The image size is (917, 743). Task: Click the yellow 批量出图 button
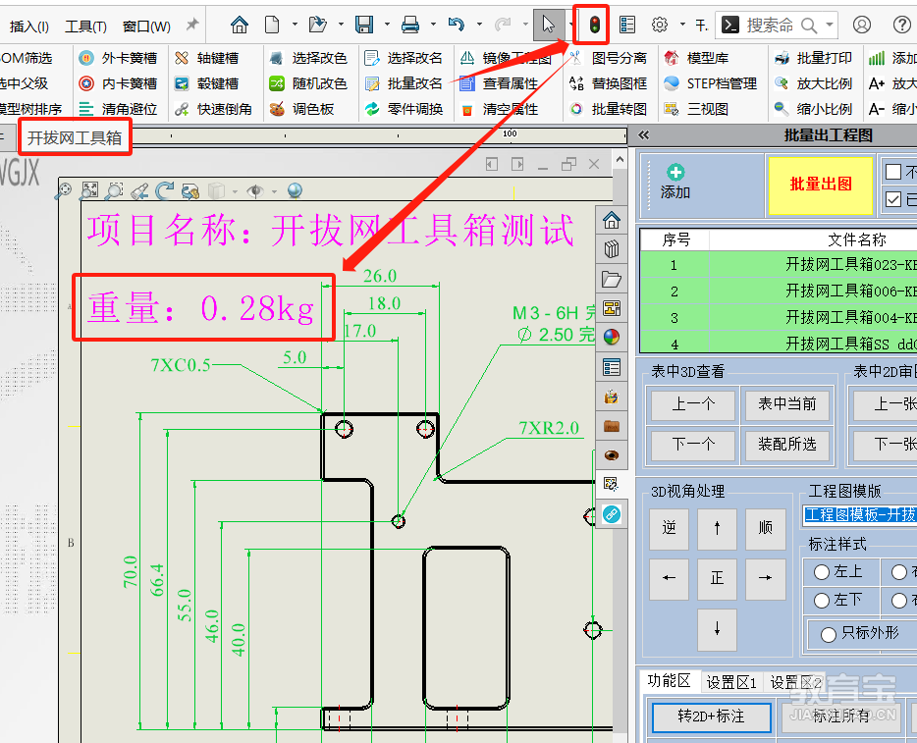820,185
